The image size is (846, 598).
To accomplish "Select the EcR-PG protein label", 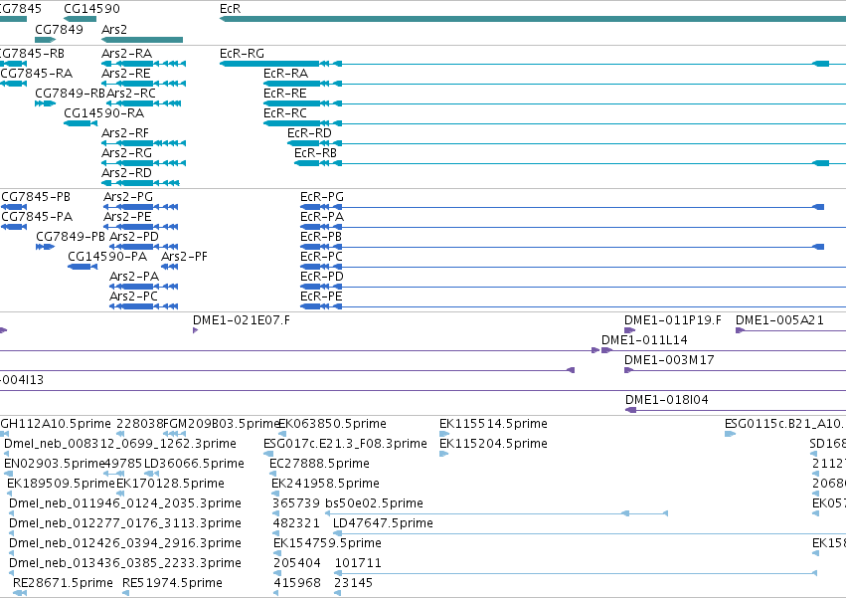I will point(321,197).
